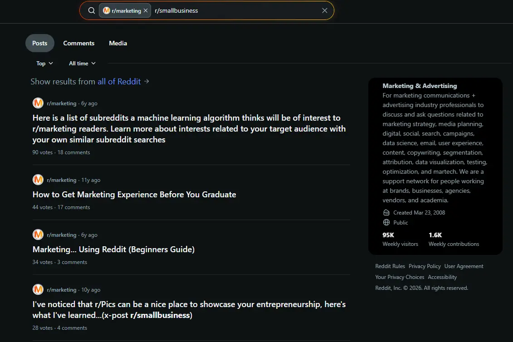The width and height of the screenshot is (513, 342).
Task: Open the Accessibility link
Action: click(x=442, y=277)
